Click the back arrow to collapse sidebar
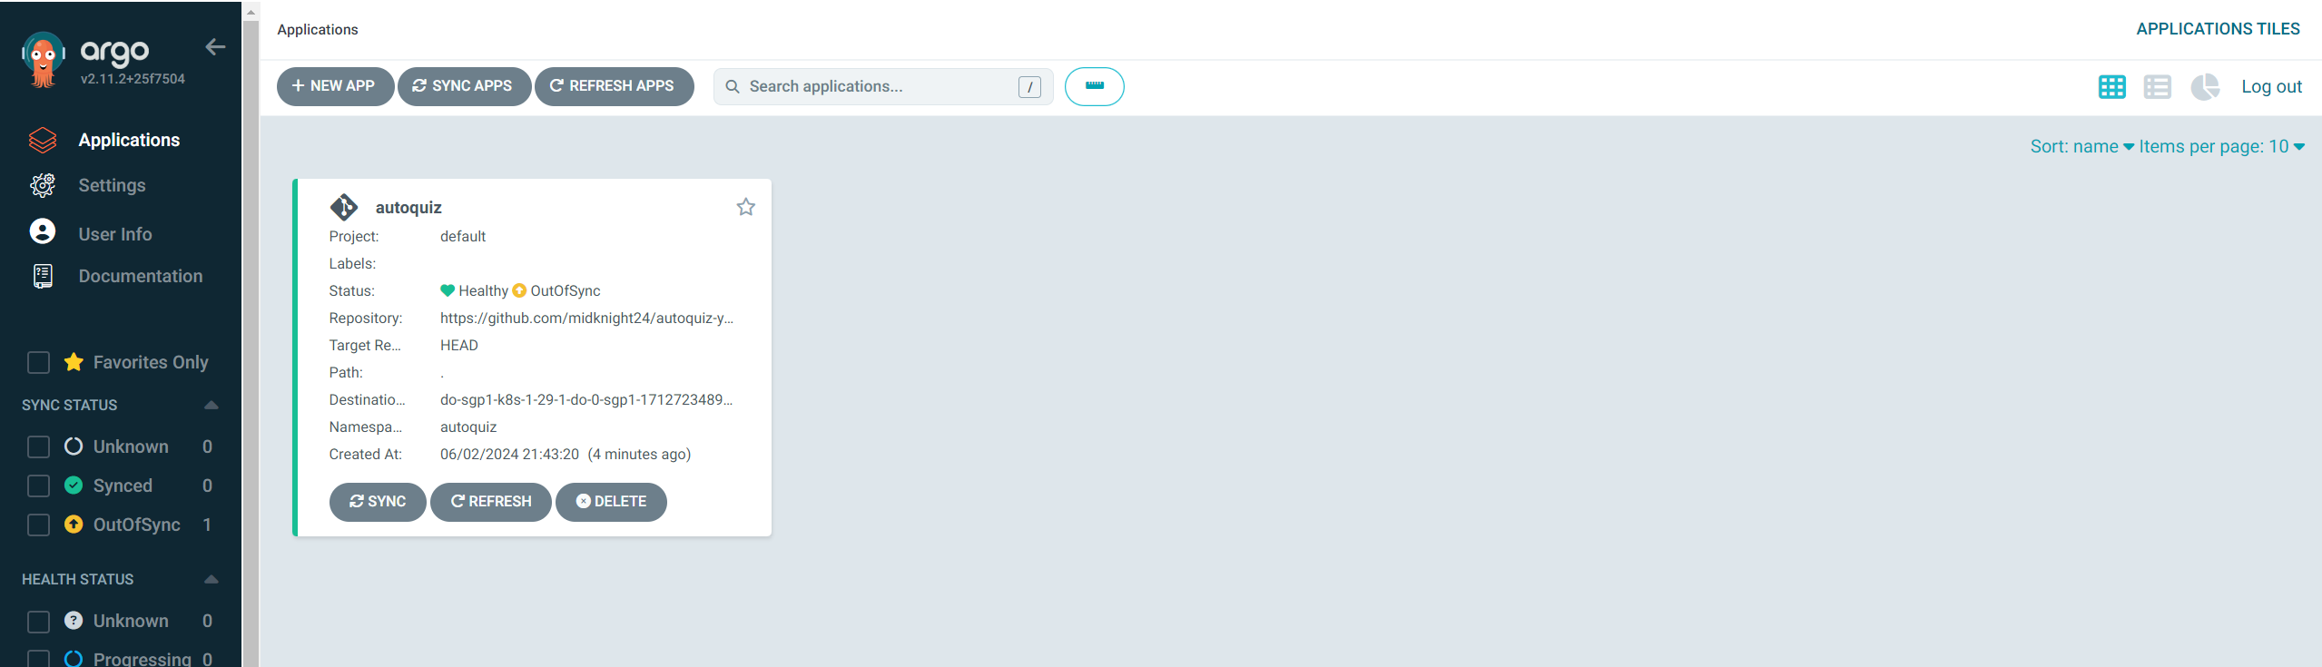The width and height of the screenshot is (2322, 667). [215, 47]
